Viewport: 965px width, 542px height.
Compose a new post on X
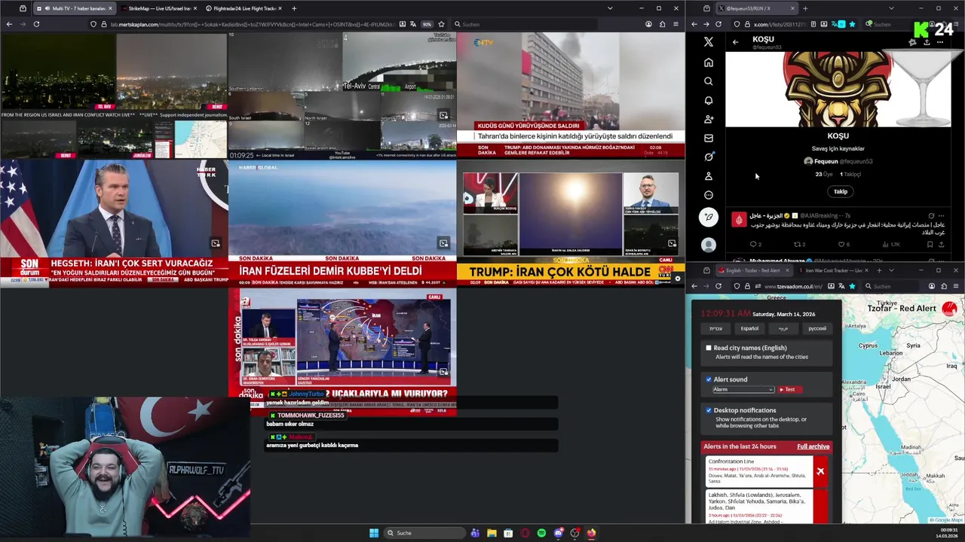[708, 218]
